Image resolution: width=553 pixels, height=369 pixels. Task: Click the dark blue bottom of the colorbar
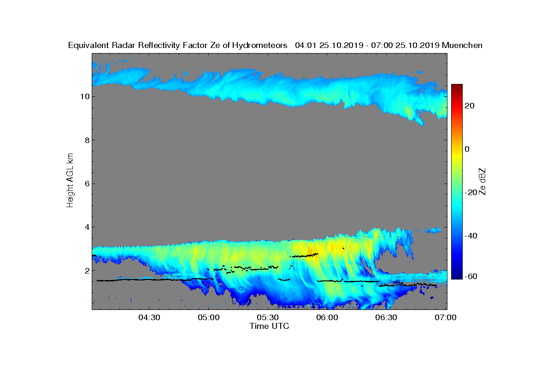(457, 275)
